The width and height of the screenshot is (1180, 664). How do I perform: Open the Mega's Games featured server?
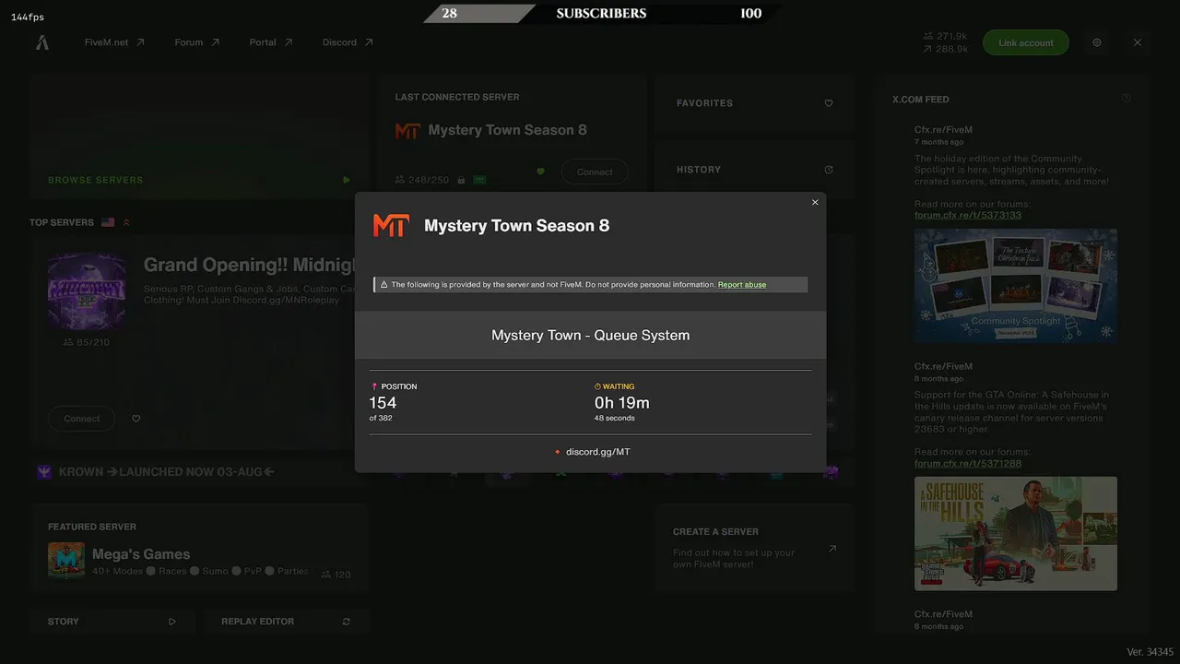(198, 548)
